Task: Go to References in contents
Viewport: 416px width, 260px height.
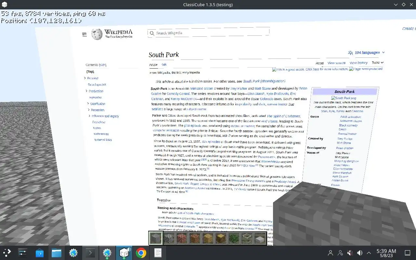Action: click(101, 134)
